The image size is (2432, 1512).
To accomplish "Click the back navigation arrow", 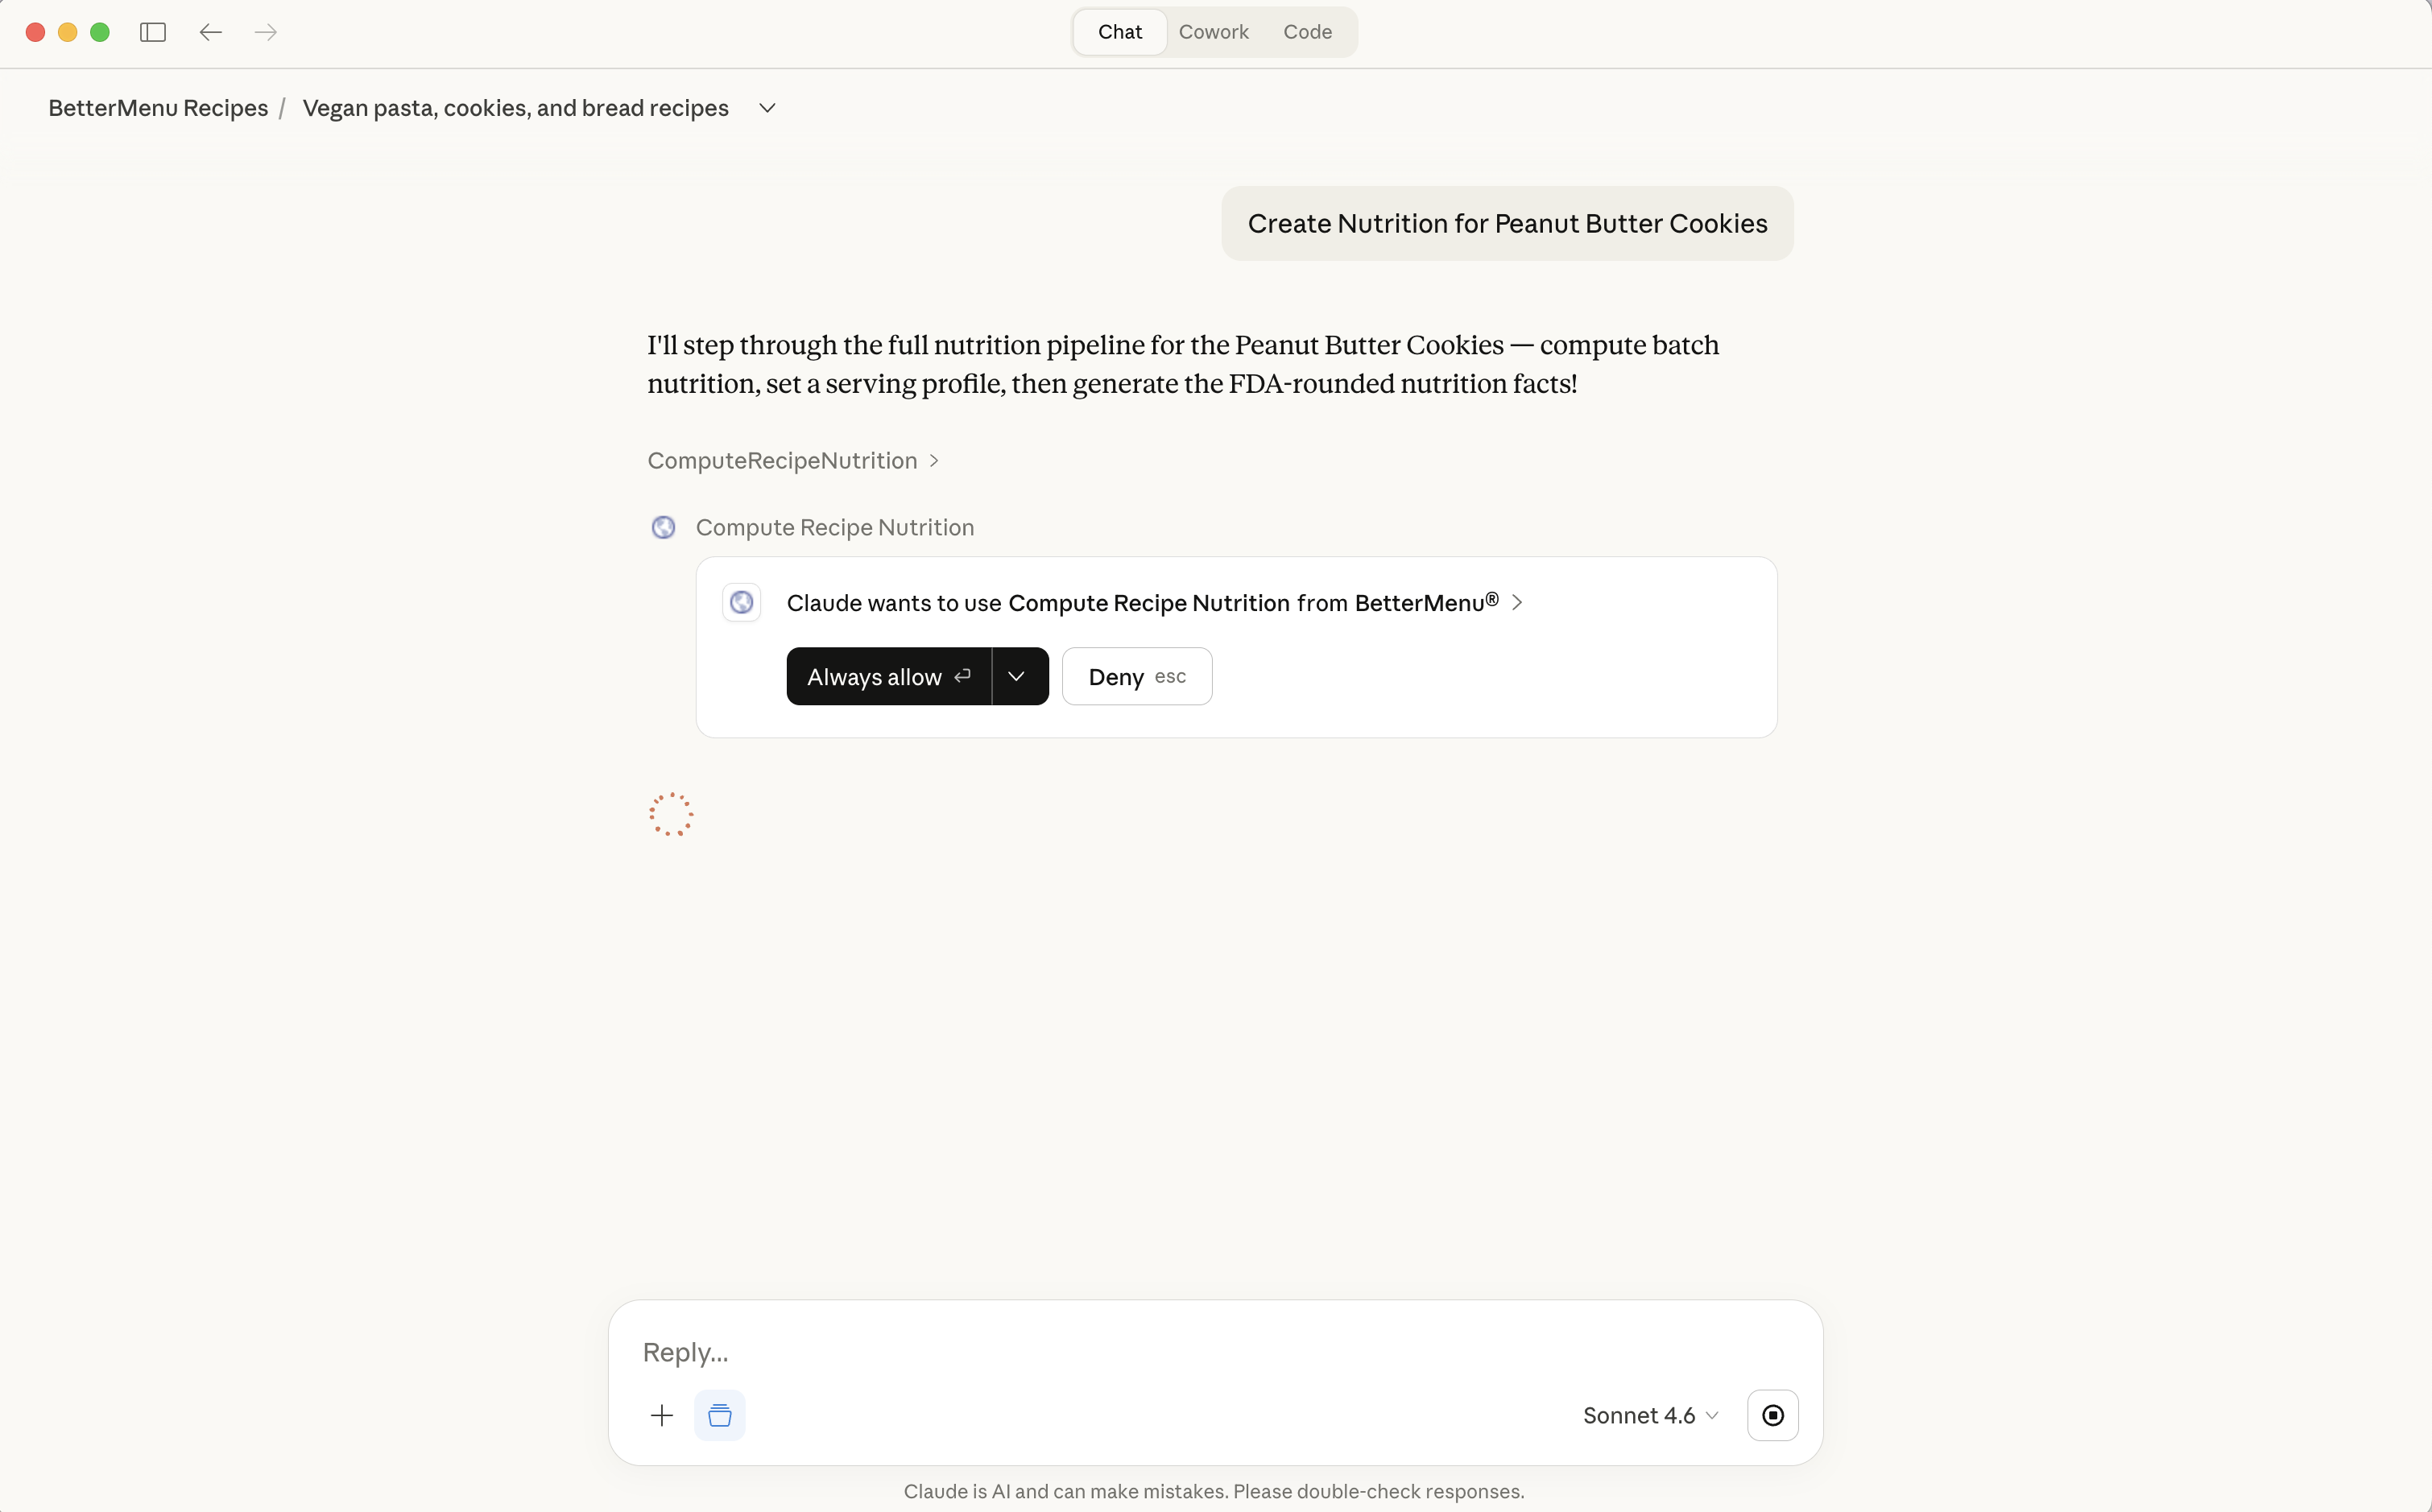I will pyautogui.click(x=210, y=31).
